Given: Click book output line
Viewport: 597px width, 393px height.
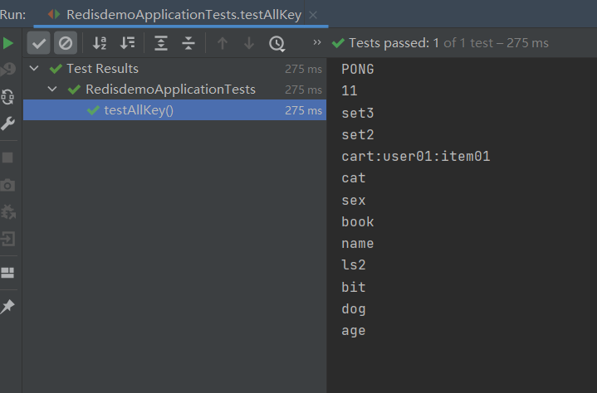Looking at the screenshot, I should (358, 221).
